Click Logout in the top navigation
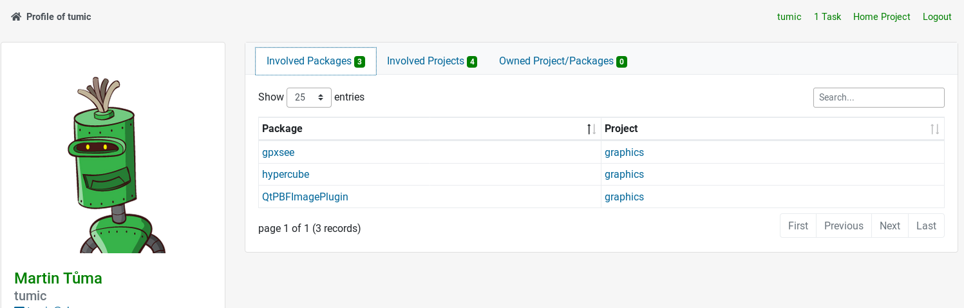This screenshot has height=308, width=964. pyautogui.click(x=937, y=17)
